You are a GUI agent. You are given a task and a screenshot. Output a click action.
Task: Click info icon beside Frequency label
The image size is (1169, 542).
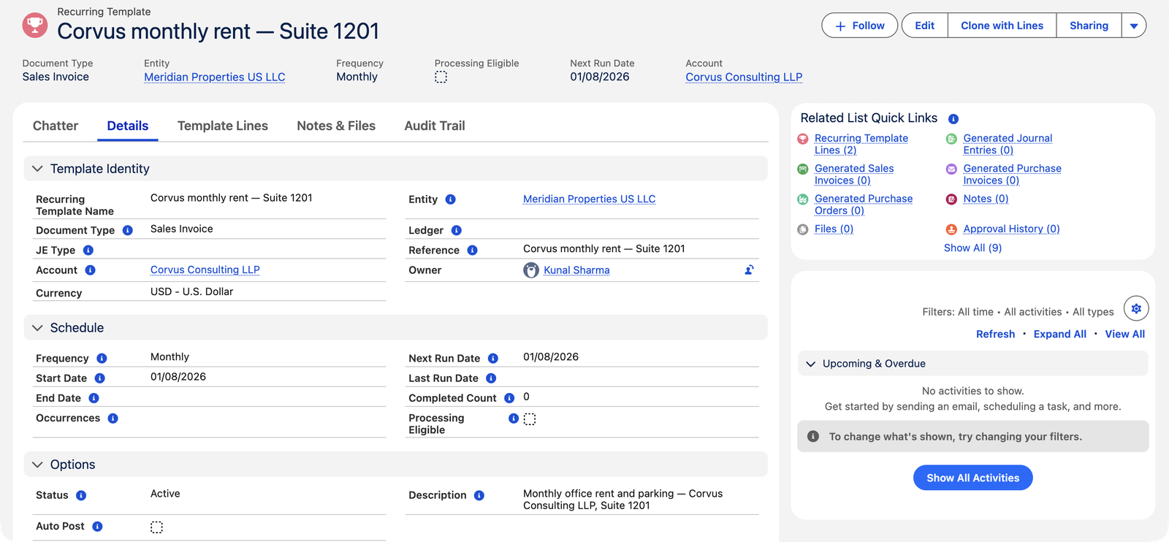[x=102, y=358]
